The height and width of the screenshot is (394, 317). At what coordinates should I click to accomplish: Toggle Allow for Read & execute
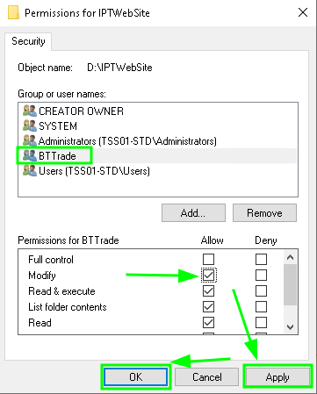[208, 291]
